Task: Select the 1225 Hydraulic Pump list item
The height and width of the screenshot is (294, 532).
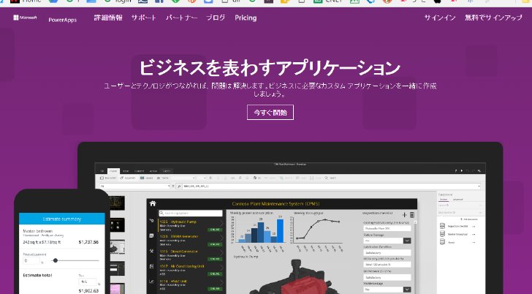Action: coord(190,225)
